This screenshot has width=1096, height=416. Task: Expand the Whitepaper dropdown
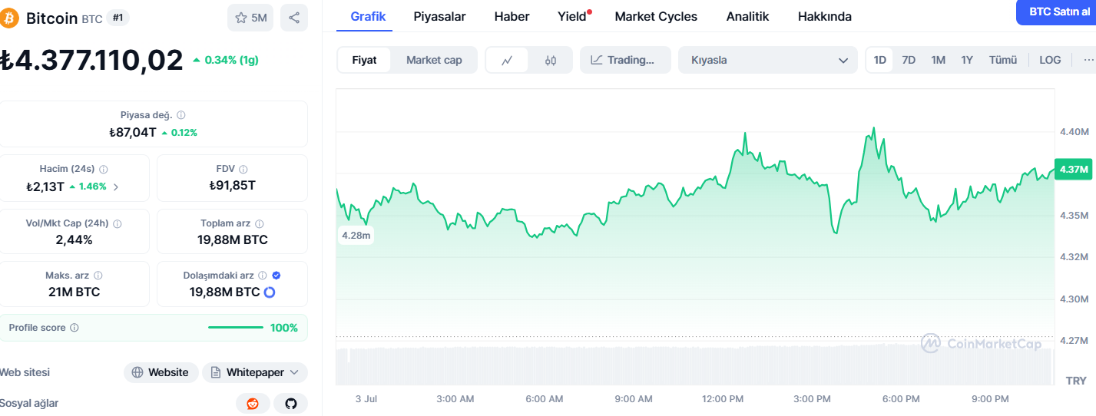coord(255,372)
